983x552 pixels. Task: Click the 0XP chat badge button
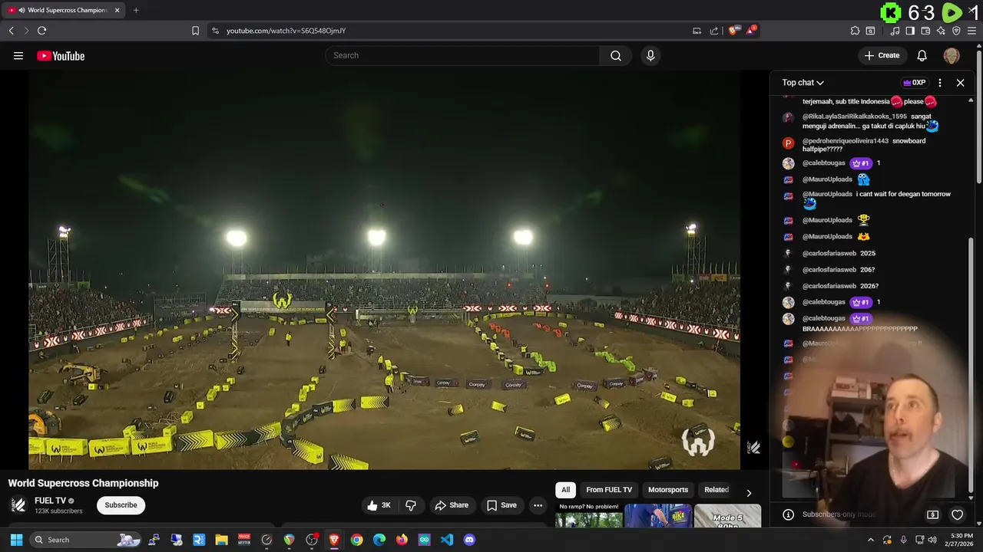(x=914, y=83)
